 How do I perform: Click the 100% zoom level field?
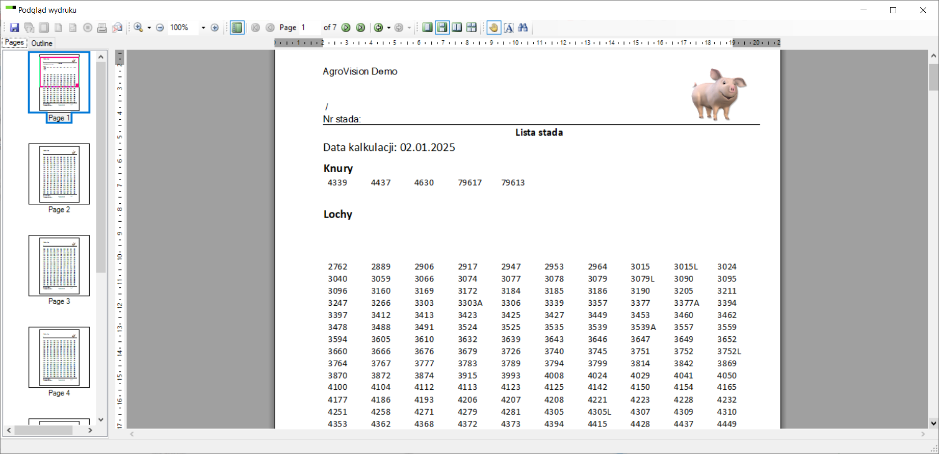[x=184, y=28]
